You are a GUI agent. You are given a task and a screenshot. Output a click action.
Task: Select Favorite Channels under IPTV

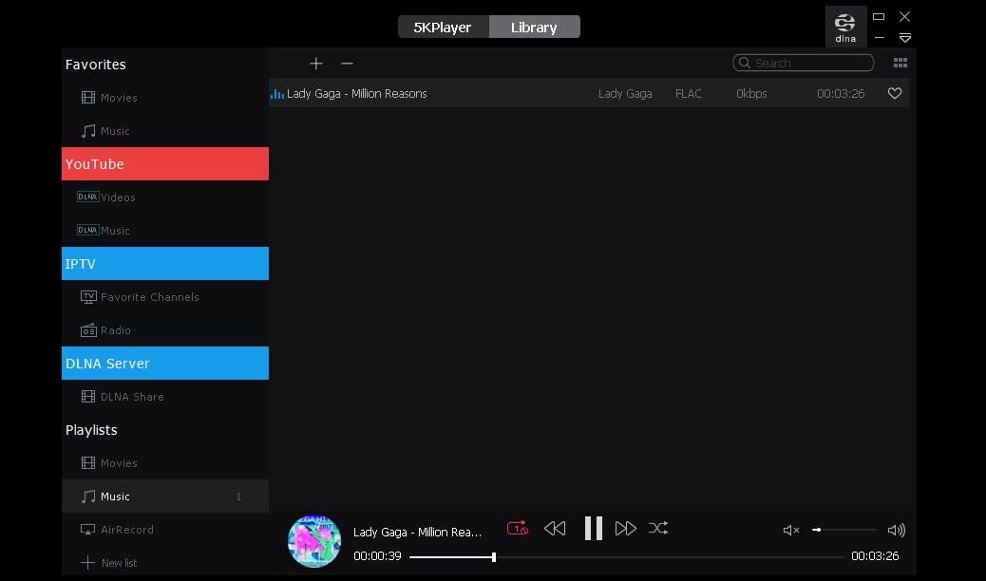coord(149,296)
